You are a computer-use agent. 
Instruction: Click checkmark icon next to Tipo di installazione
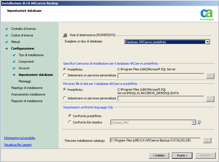point(14,55)
